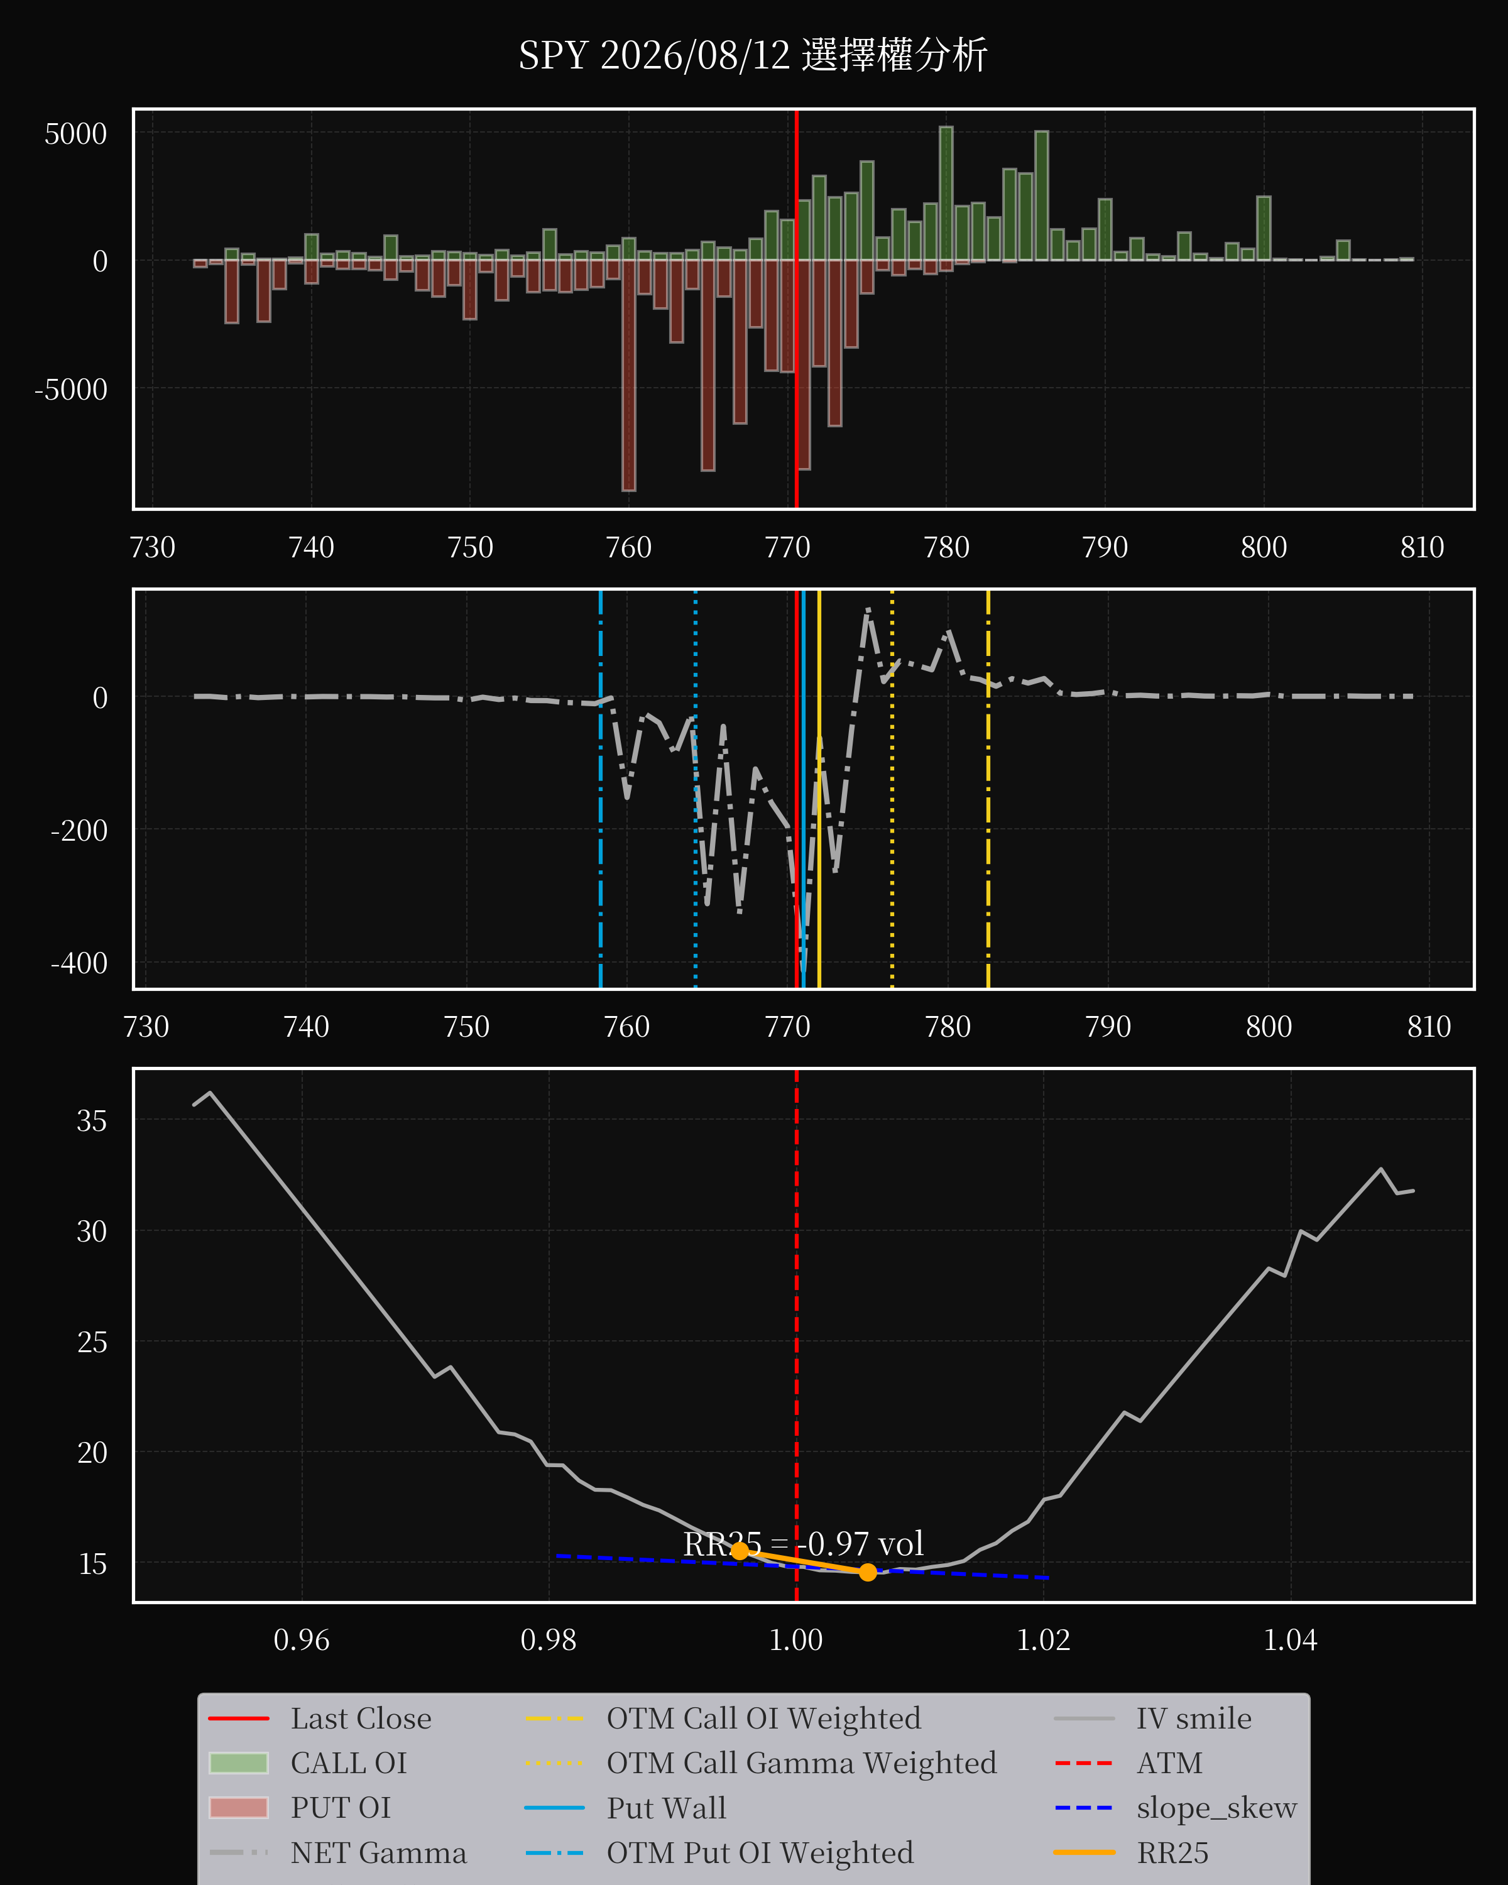The image size is (1508, 1885).
Task: Click the '25' y-axis label of IV chart
Action: (x=92, y=1342)
